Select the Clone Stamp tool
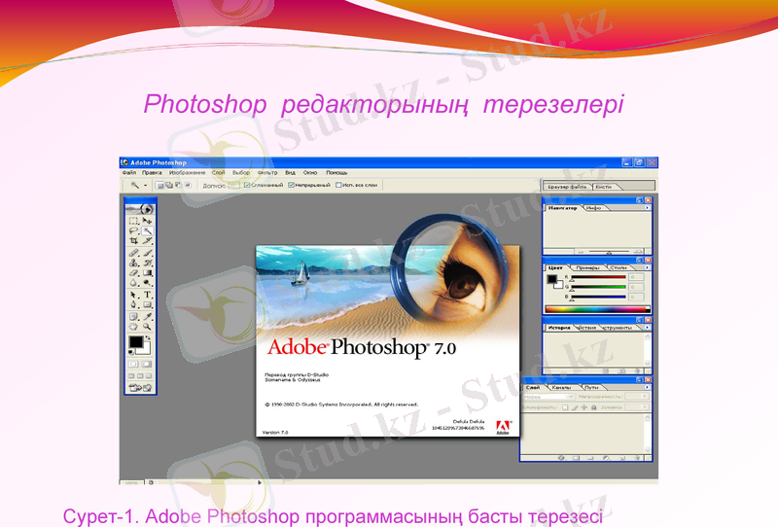778x527 pixels. (134, 263)
